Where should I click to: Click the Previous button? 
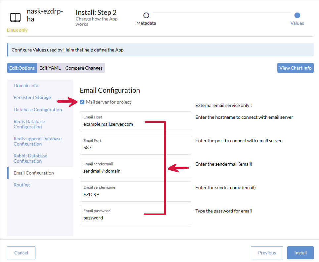(267, 253)
